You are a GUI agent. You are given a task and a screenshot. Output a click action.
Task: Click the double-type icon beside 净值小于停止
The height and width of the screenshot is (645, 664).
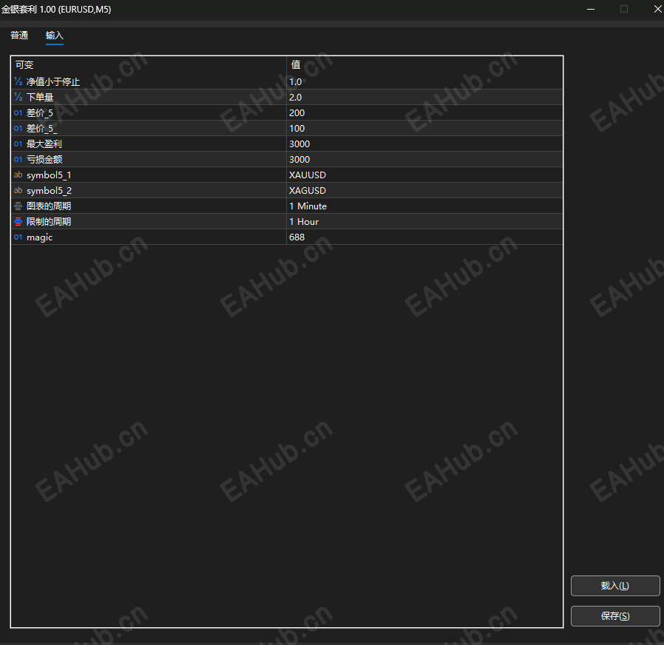tap(18, 81)
